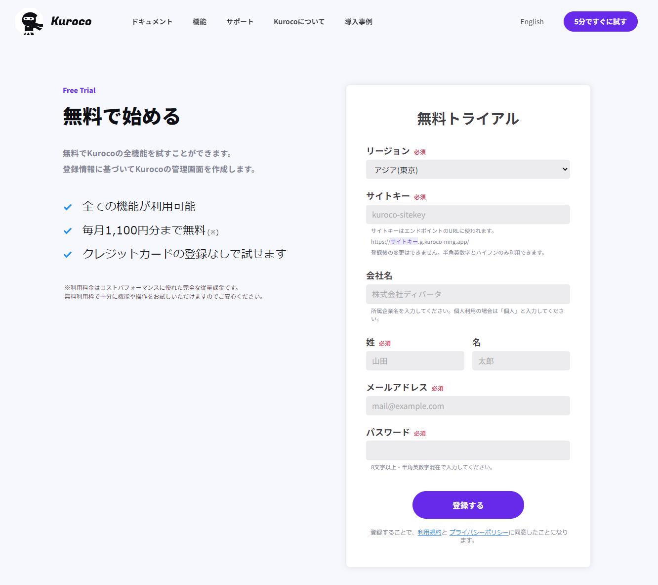Focus the 会社名 input field
The width and height of the screenshot is (658, 585).
tap(468, 294)
